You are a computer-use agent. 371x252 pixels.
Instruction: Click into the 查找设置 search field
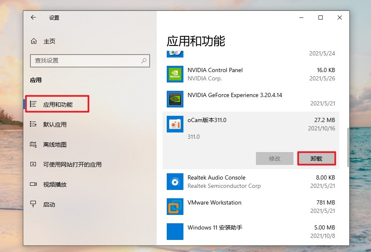[90, 61]
